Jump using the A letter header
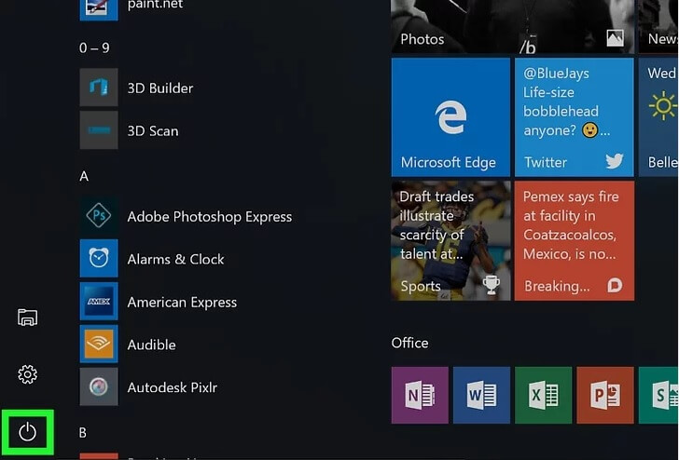Viewport: 679px width, 460px height. pos(84,176)
